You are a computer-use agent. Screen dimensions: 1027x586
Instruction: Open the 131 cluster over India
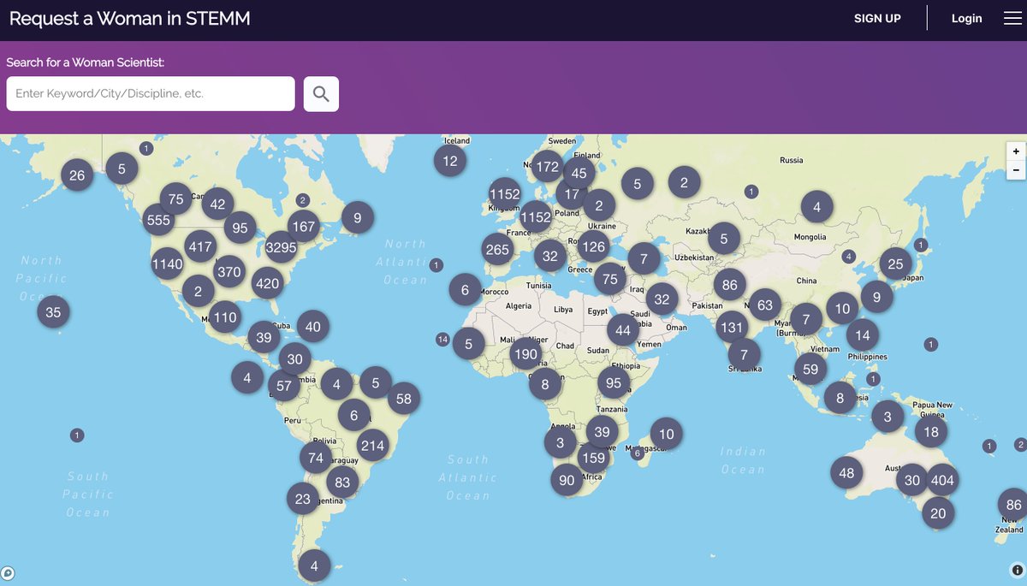pyautogui.click(x=732, y=327)
